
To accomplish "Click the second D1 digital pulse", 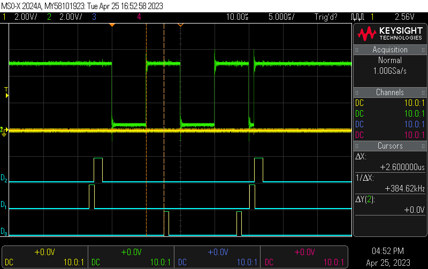I will tap(252, 196).
